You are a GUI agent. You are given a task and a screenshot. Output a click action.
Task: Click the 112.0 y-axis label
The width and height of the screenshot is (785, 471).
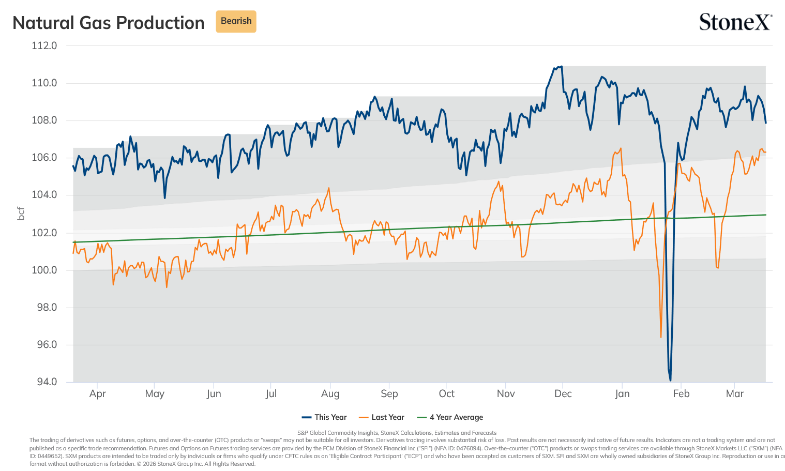click(44, 45)
